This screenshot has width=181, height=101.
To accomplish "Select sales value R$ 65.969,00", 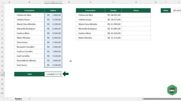I will pyautogui.click(x=113, y=24).
